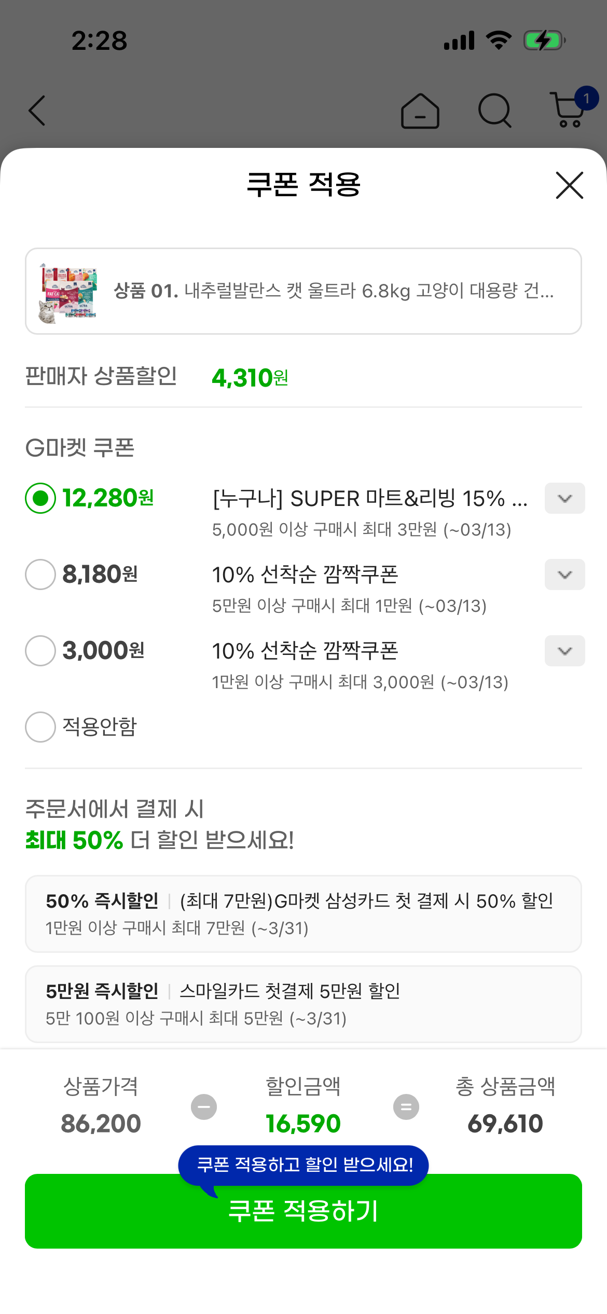The image size is (607, 1314).
Task: Select the 3,000원 coupon option
Action: click(x=40, y=651)
